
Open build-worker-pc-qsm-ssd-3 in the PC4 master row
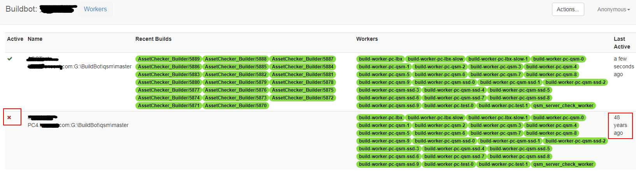389,149
